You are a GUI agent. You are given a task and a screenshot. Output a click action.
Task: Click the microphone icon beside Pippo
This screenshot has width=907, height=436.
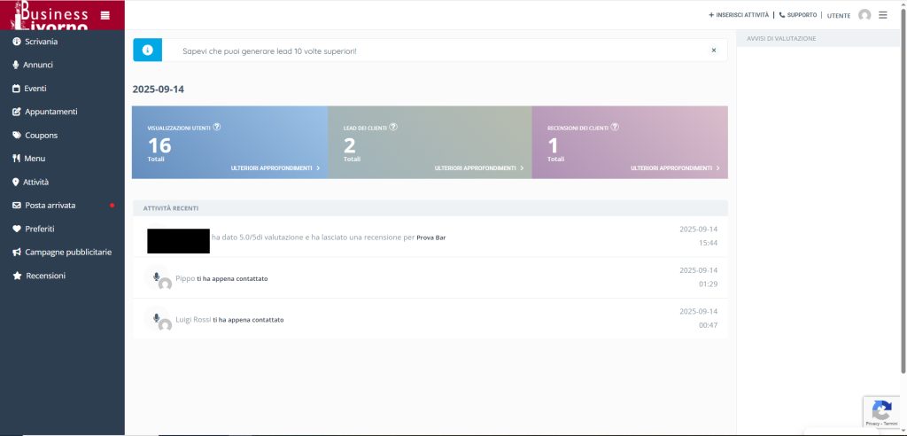coord(156,276)
